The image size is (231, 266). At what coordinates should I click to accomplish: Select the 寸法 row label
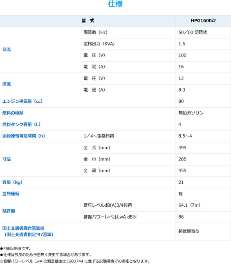[x=7, y=159]
